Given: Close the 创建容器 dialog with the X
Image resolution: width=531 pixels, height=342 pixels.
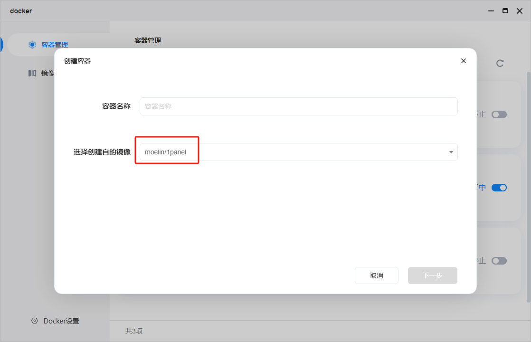Looking at the screenshot, I should [463, 61].
